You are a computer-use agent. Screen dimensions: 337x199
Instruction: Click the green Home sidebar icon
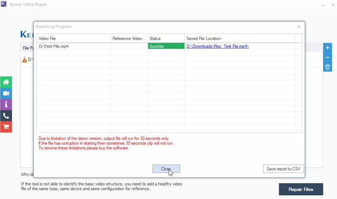point(6,82)
